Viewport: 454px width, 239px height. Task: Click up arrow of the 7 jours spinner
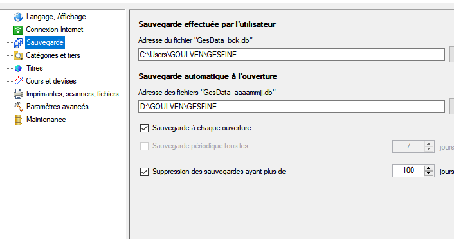[x=428, y=143]
